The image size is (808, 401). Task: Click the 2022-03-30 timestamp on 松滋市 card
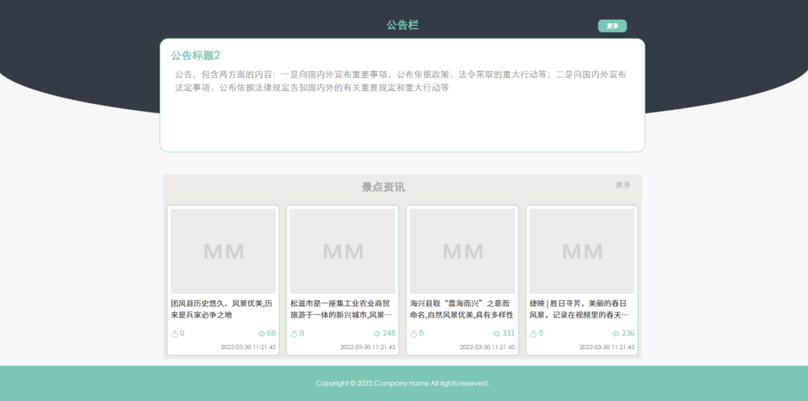(368, 347)
